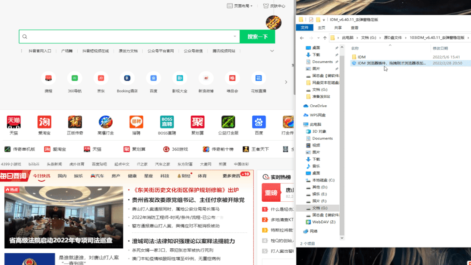Open 贵州省发改委原党组书记 news headline
This screenshot has height=265, width=471.
point(188,200)
